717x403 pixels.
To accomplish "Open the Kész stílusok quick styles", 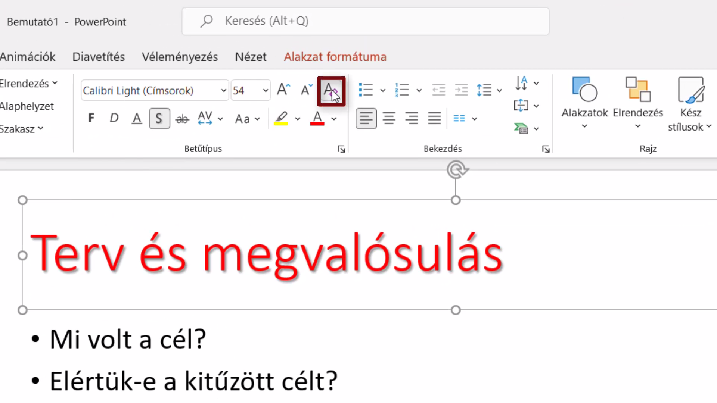I will 690,104.
